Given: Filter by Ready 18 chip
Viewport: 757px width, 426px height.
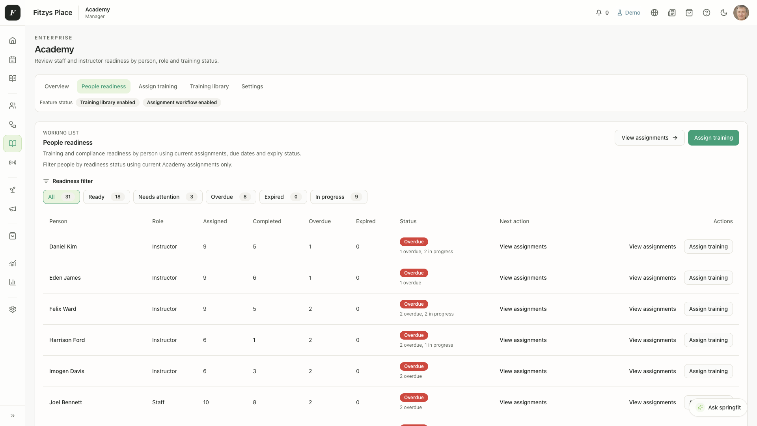Looking at the screenshot, I should pos(106,197).
